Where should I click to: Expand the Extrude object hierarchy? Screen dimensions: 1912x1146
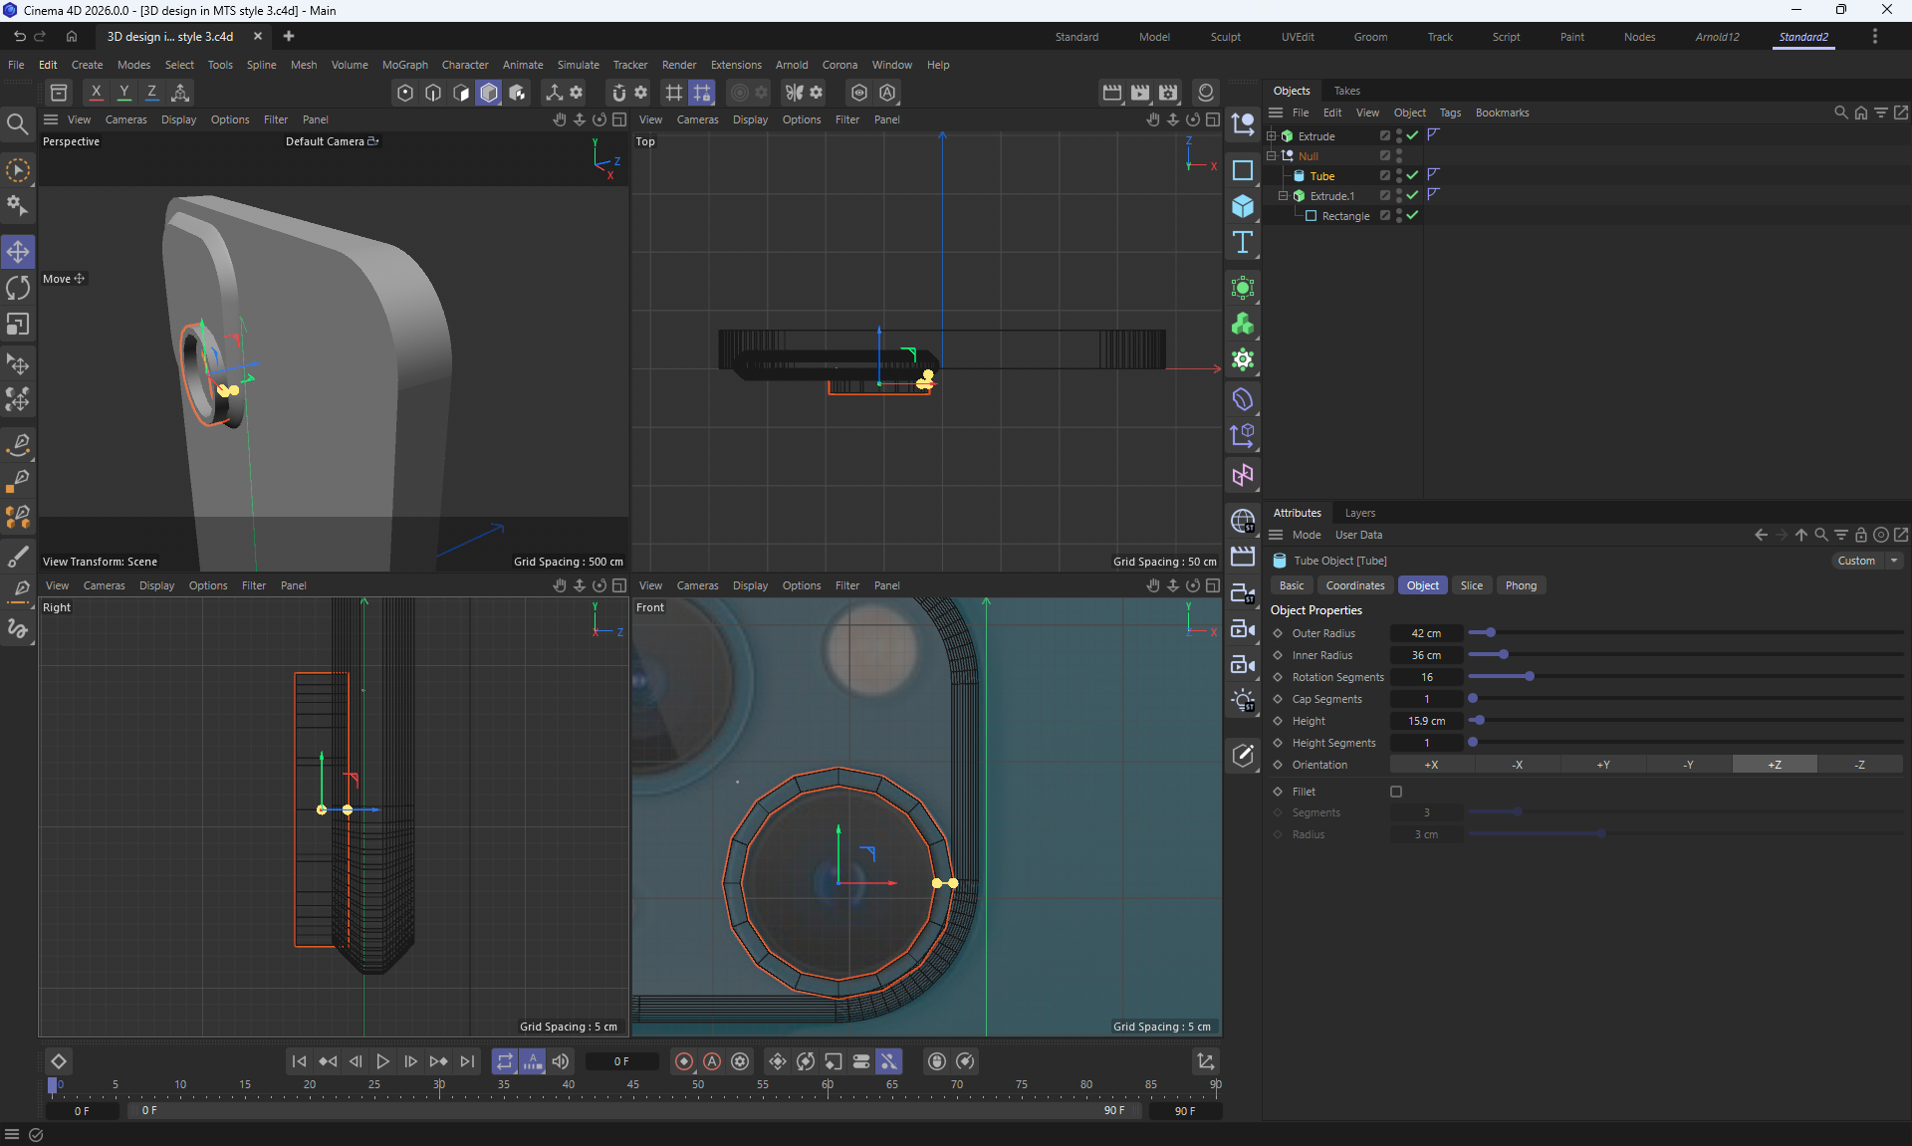click(1271, 135)
